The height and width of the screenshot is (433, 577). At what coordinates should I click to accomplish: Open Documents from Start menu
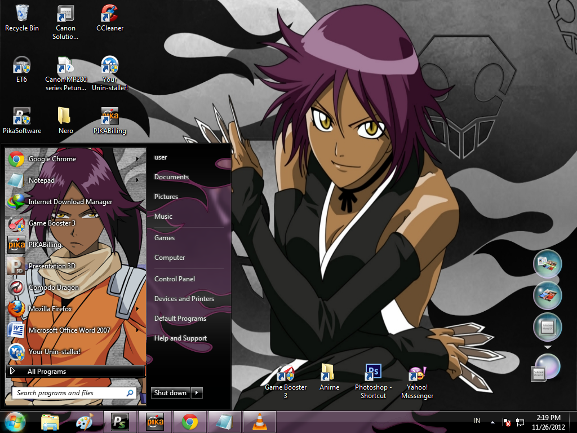(x=171, y=176)
